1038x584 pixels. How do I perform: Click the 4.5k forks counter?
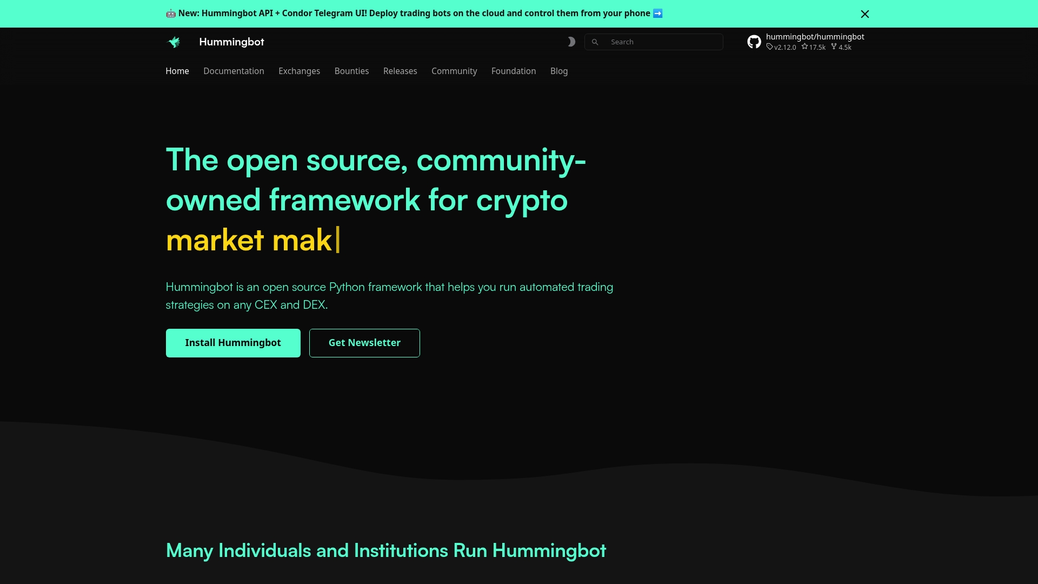pos(841,47)
